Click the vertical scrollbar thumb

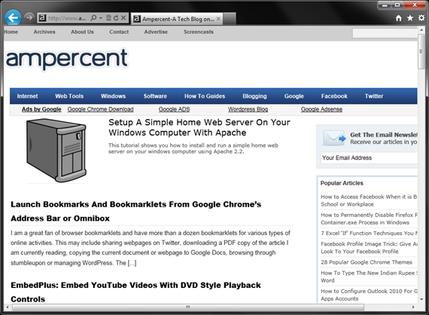(421, 52)
